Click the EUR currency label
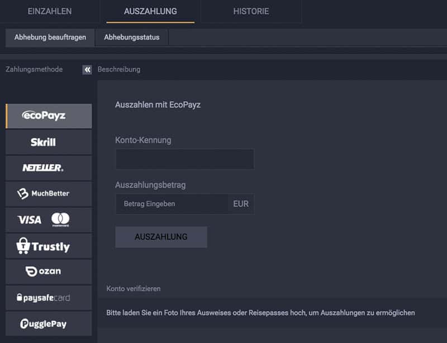 [x=241, y=204]
